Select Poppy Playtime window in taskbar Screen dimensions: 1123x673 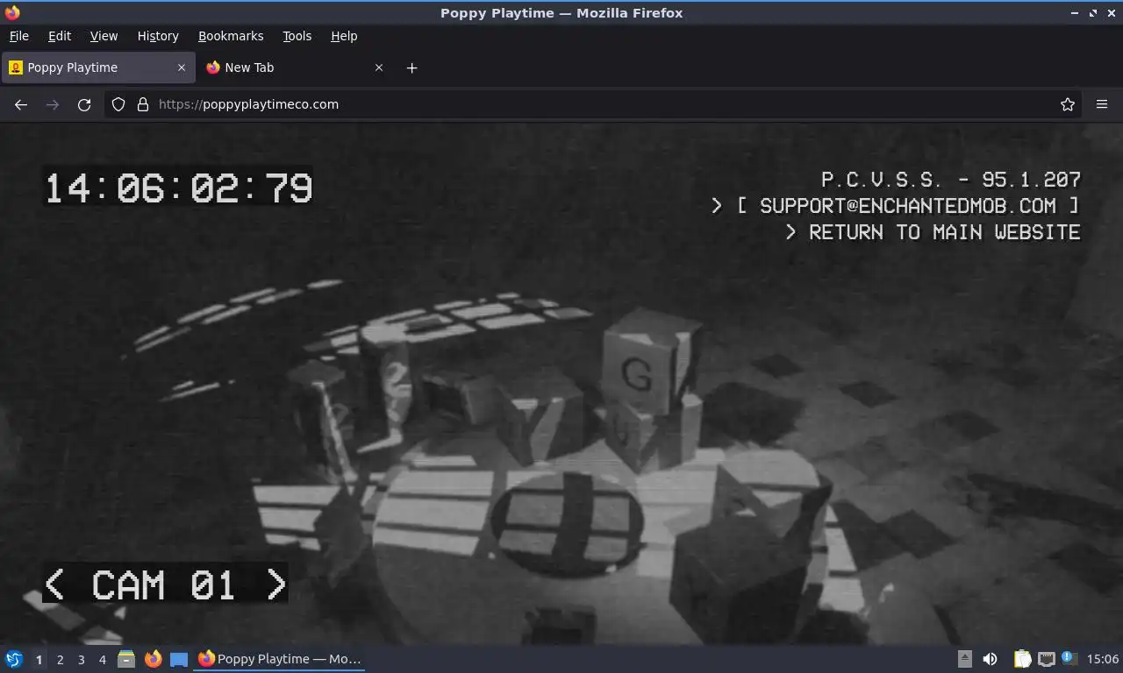(280, 659)
